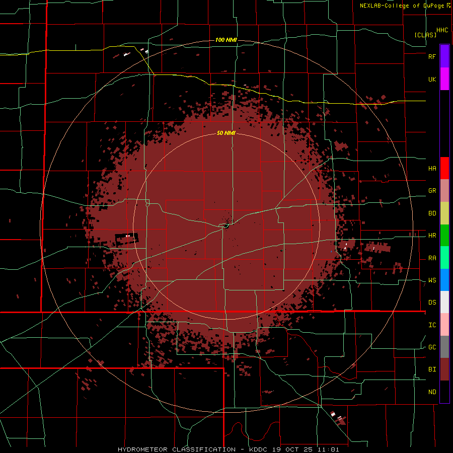Select the GC gray legend swatch

[444, 347]
